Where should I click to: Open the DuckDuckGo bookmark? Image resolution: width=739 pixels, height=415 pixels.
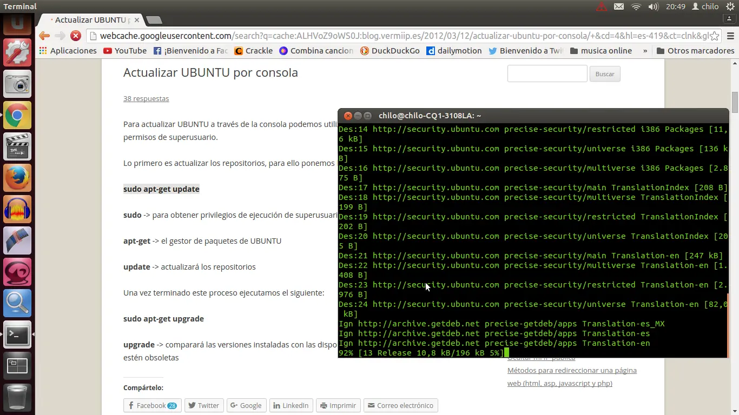390,51
